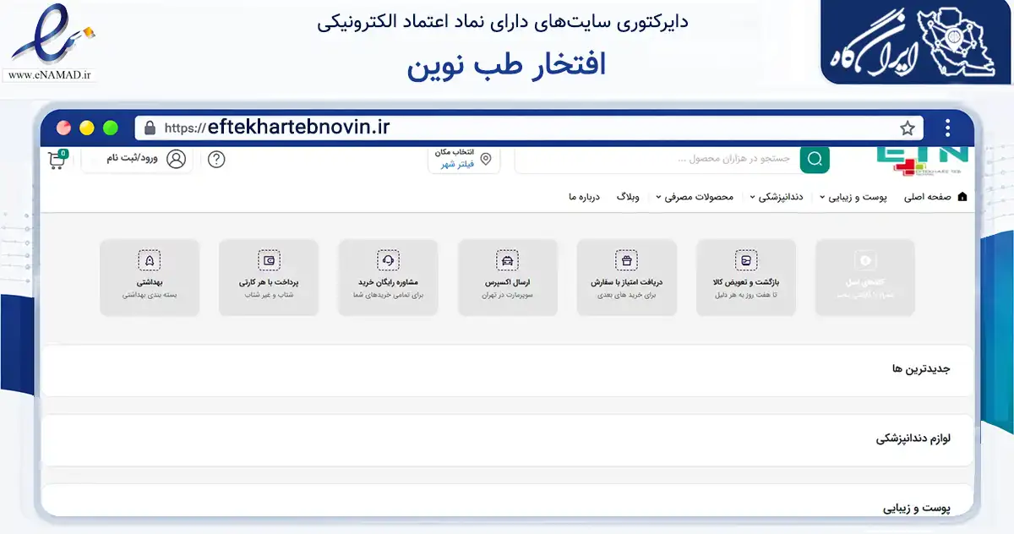
Task: Click the icon for بازگشت و تعویض کالا
Action: 746,260
